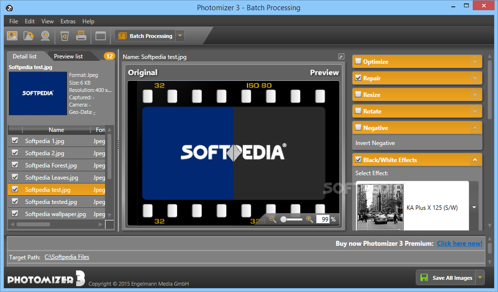
Task: Open the KA Plus X 125 effect dropdown
Action: click(x=474, y=207)
